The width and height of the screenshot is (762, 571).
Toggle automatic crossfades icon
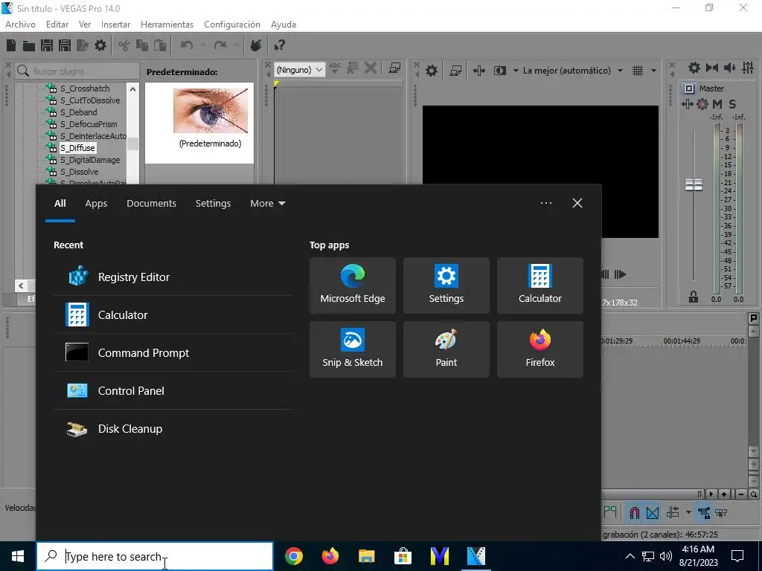[x=653, y=513]
